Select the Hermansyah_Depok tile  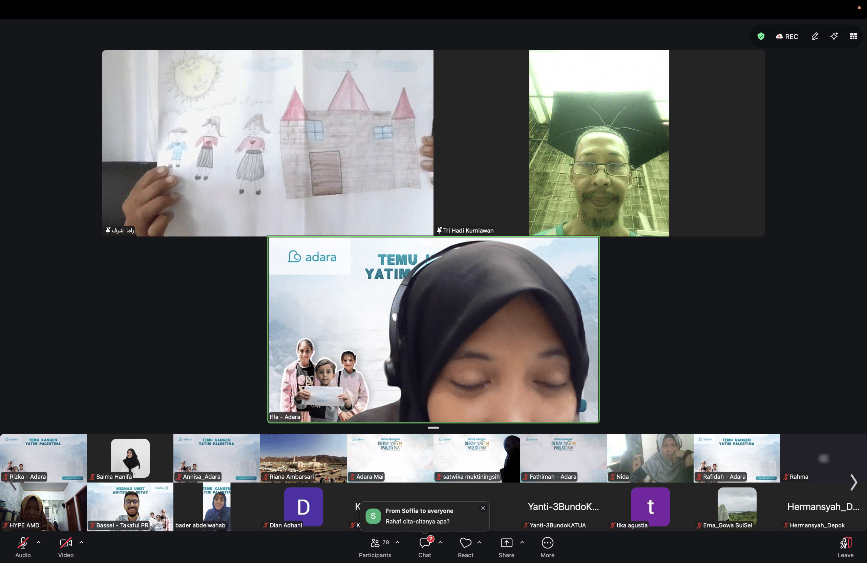click(824, 507)
